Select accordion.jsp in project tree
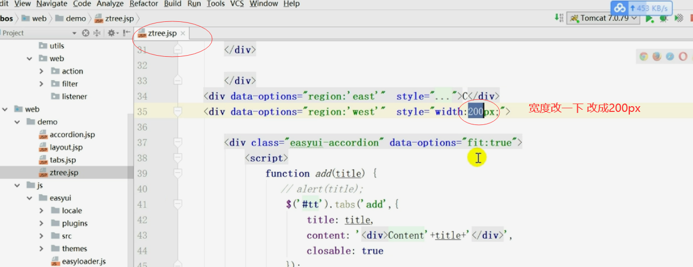Viewport: 693px width, 267px height. [x=72, y=134]
